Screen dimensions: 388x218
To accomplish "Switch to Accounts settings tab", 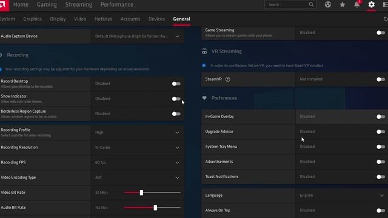I will click(130, 19).
